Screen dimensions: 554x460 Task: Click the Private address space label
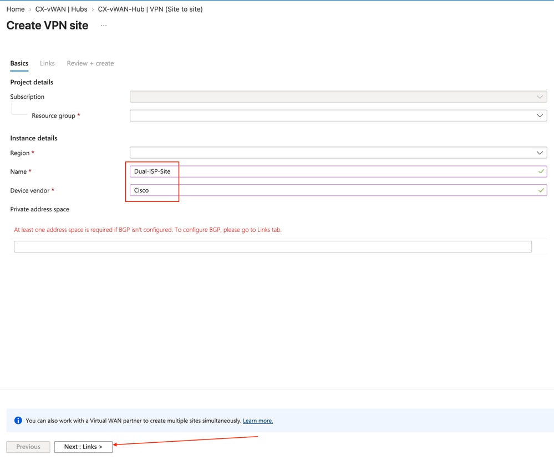tap(39, 209)
